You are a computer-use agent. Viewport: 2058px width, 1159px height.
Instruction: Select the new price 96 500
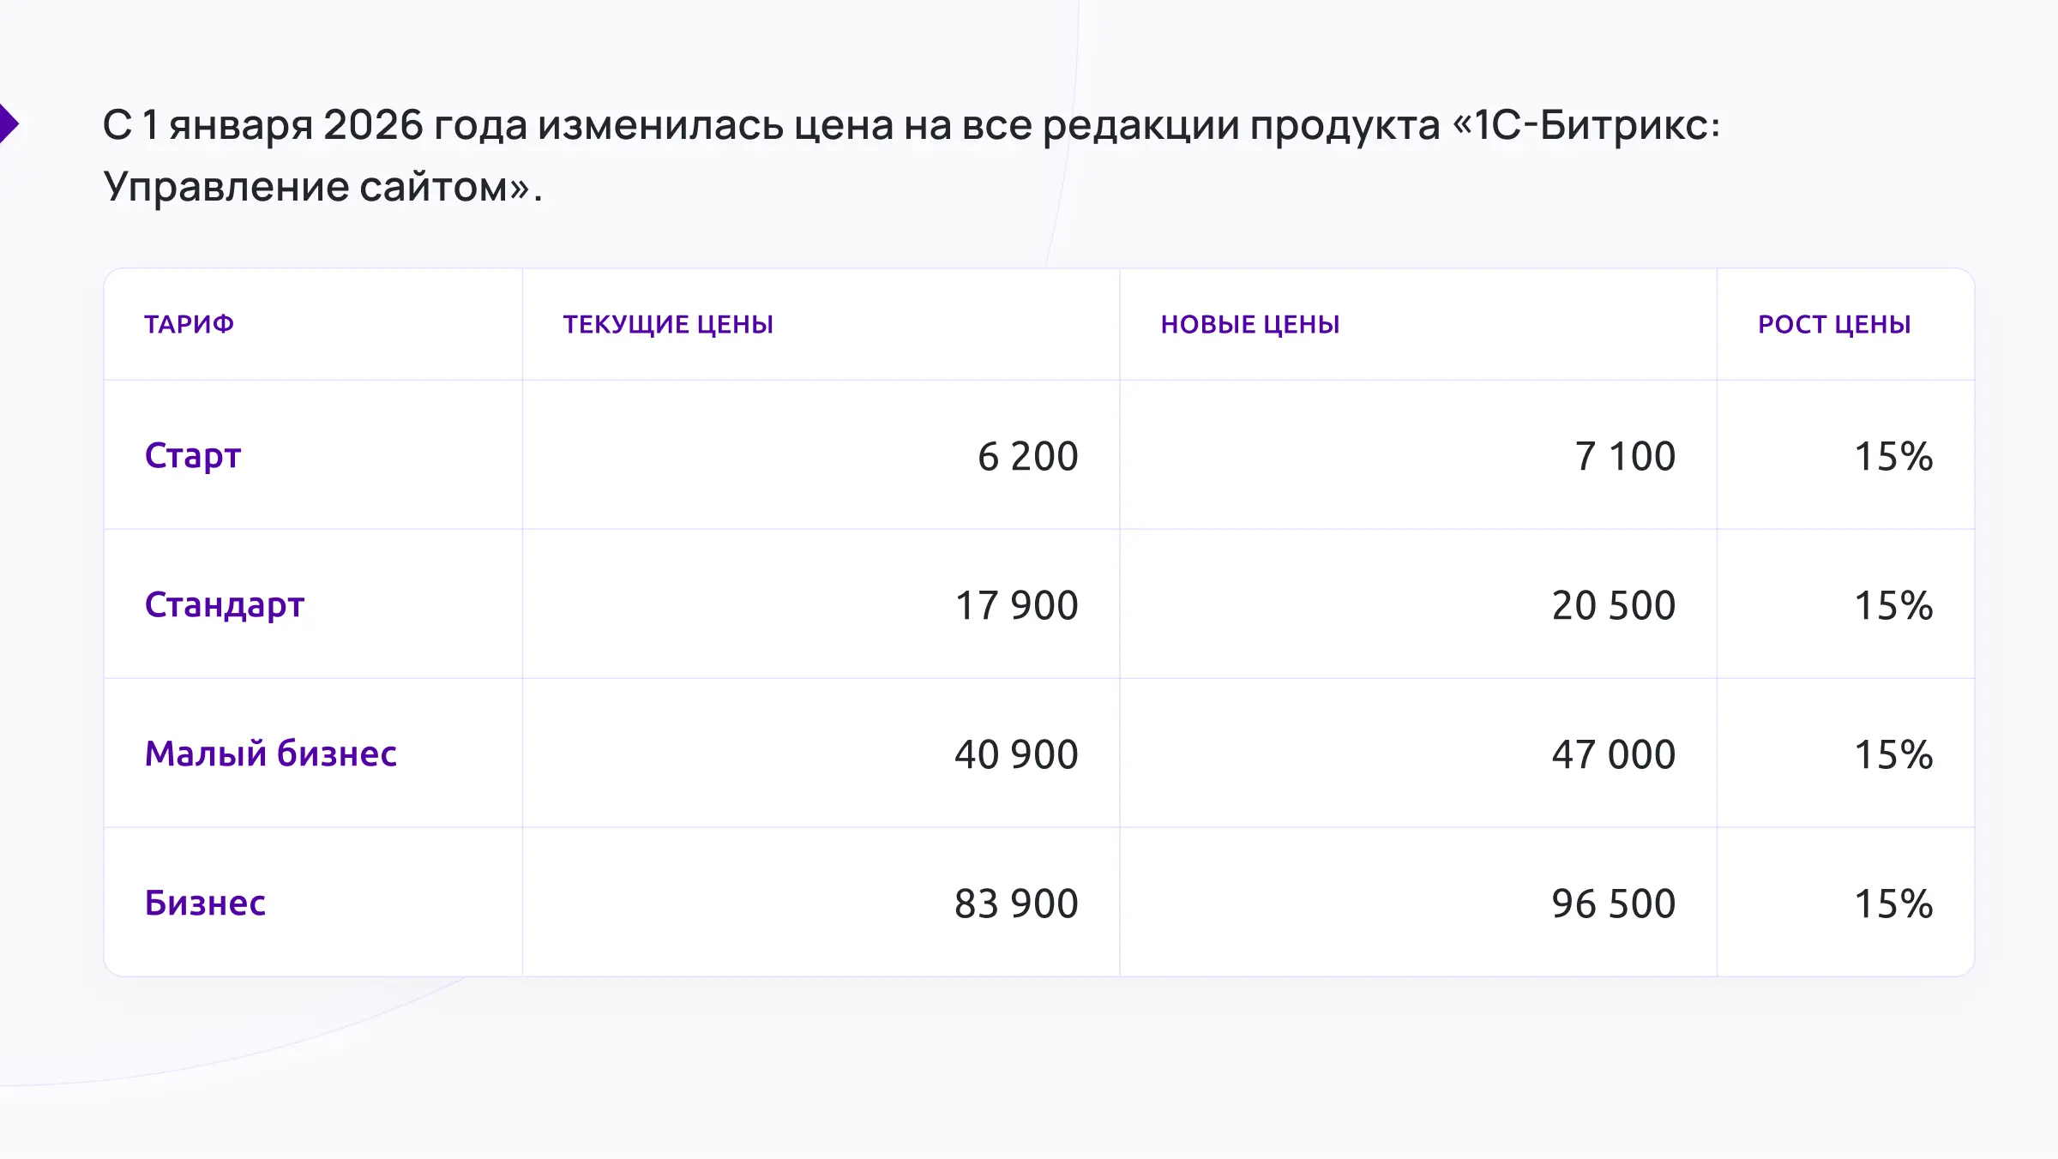1613,904
